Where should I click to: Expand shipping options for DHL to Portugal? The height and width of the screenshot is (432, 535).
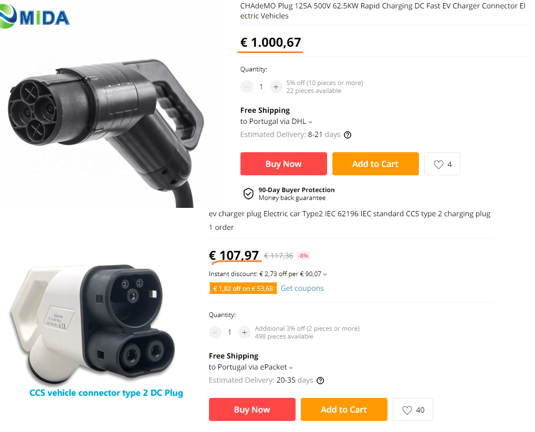coord(310,122)
